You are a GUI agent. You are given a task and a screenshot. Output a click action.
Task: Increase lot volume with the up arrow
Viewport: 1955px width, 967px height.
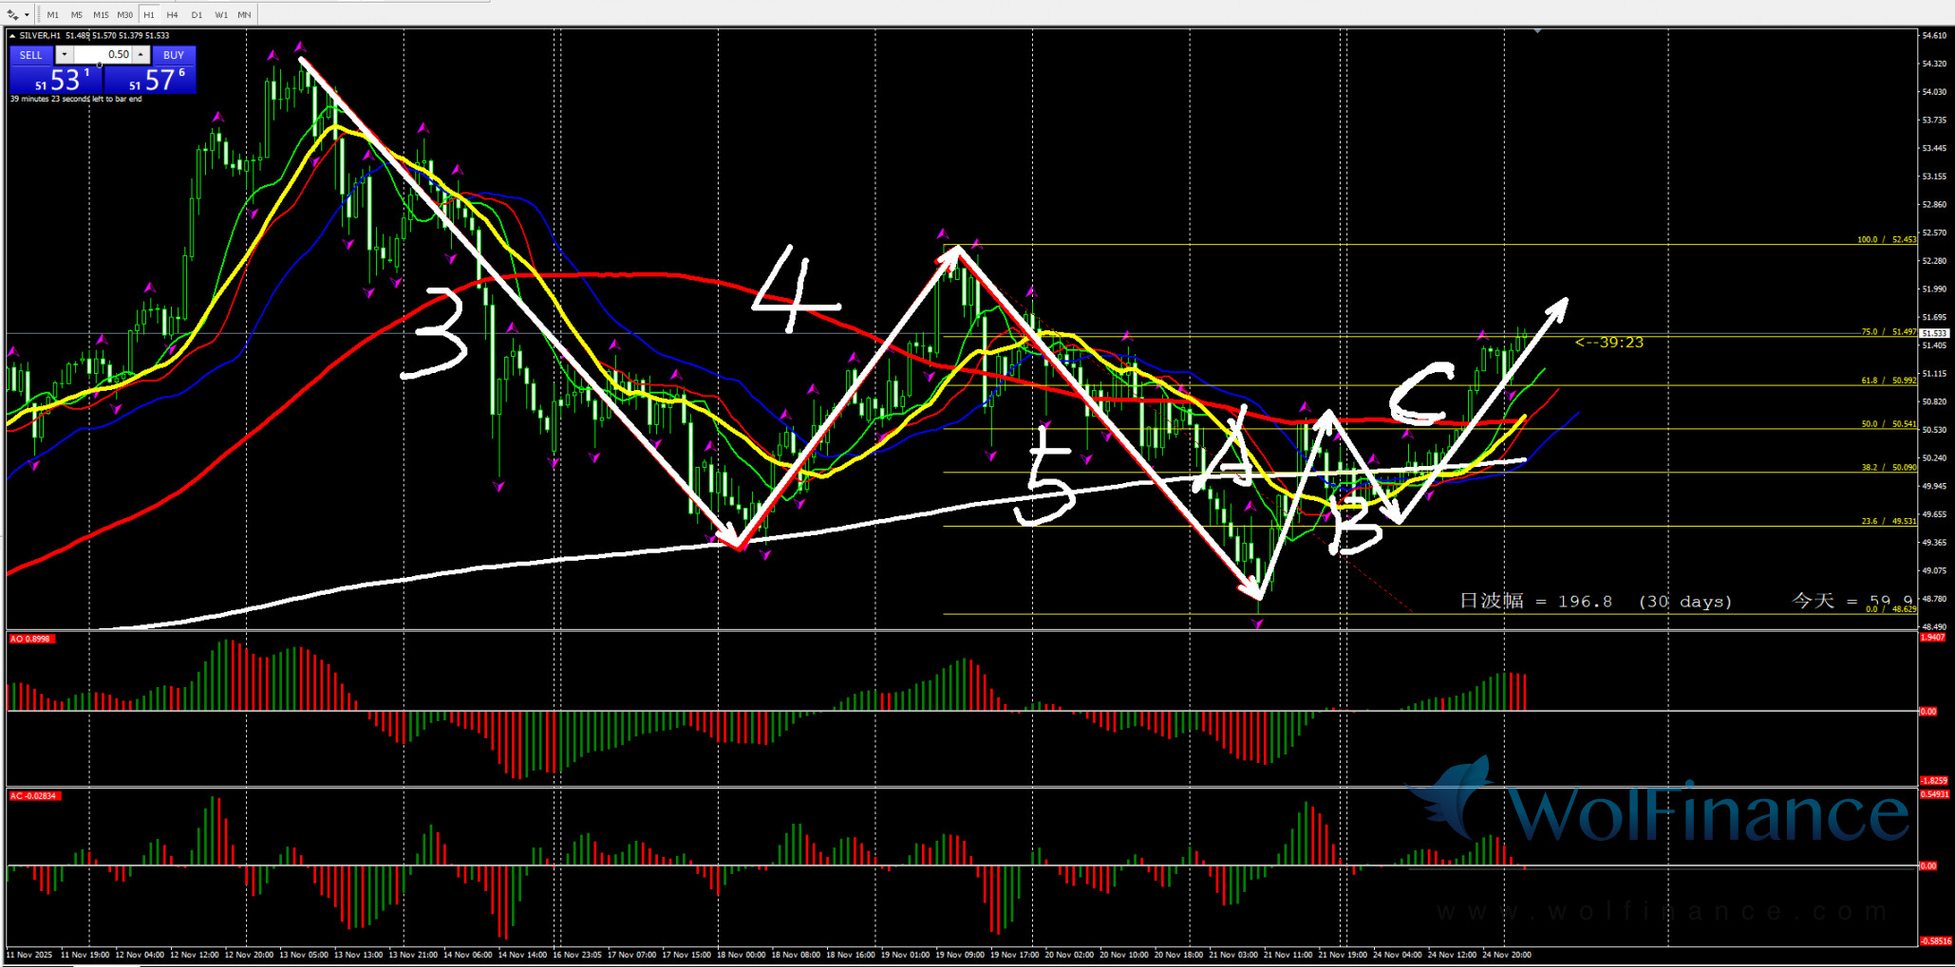(141, 55)
